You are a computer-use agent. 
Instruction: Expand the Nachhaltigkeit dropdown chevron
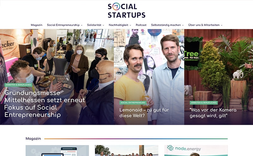click(x=130, y=25)
